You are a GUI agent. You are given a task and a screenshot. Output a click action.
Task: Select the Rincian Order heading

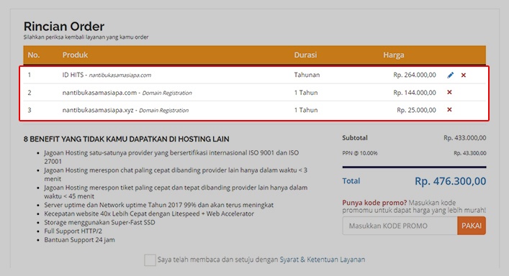(x=64, y=27)
